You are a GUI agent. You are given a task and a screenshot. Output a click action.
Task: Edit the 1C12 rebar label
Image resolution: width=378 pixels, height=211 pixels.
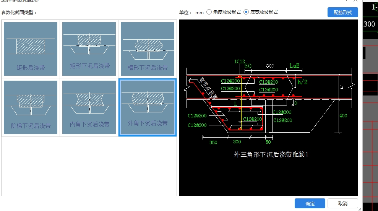point(239,62)
